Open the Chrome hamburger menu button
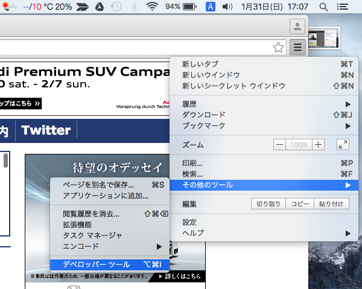This screenshot has height=289, width=362. (x=297, y=47)
